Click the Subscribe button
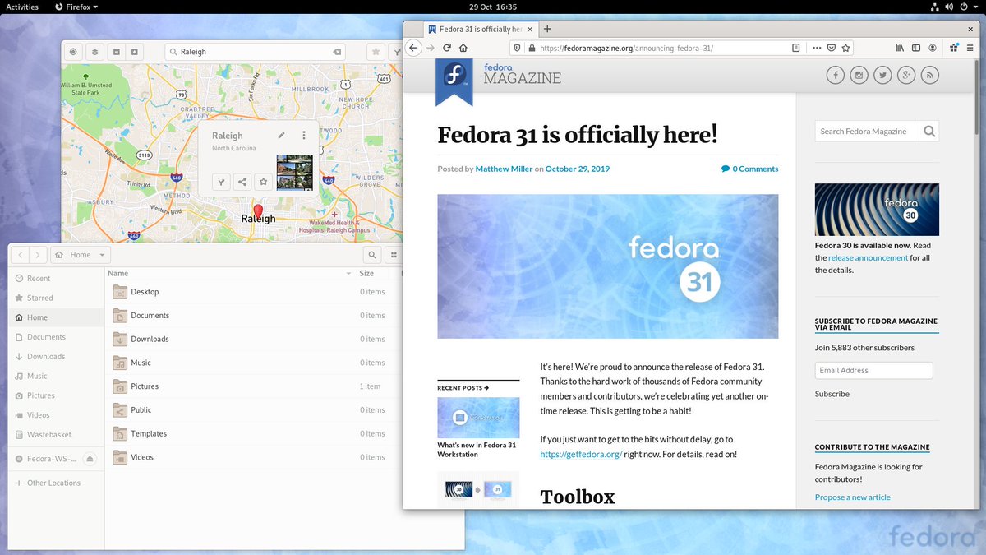 click(x=832, y=394)
